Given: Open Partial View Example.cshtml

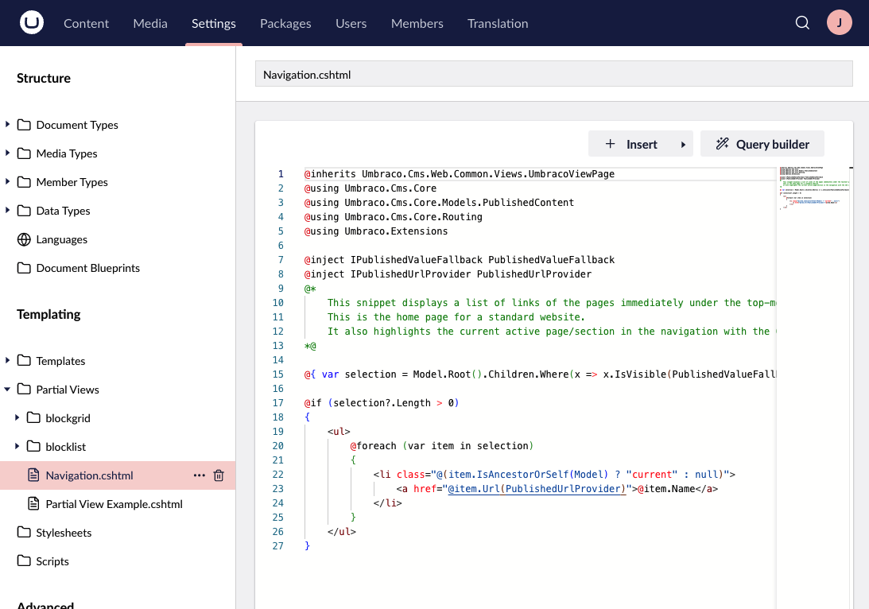Looking at the screenshot, I should pyautogui.click(x=114, y=504).
